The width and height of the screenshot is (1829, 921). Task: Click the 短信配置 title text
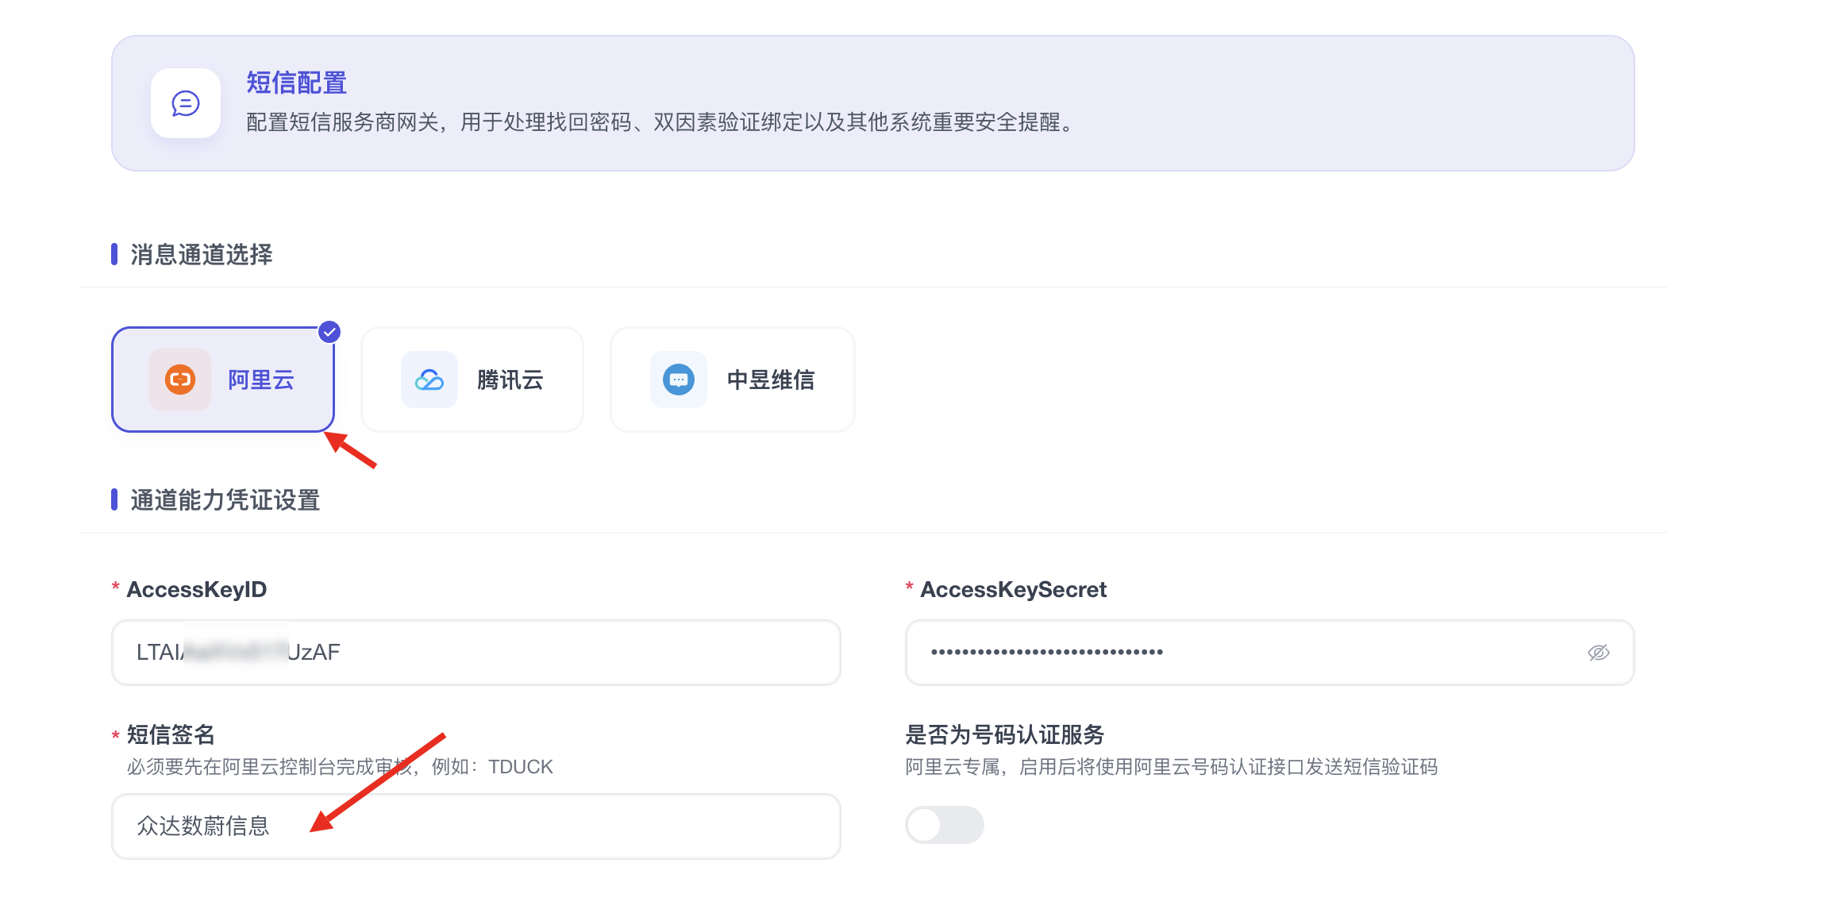tap(296, 83)
